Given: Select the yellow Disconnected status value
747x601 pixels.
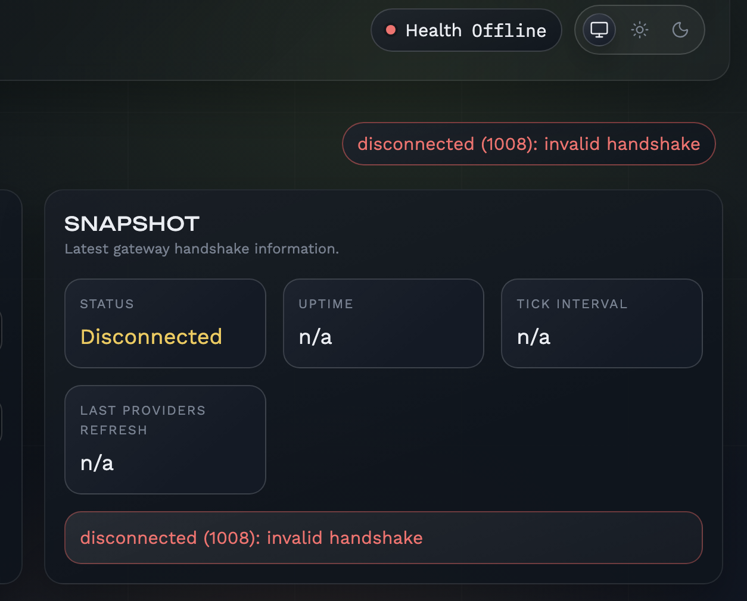Looking at the screenshot, I should point(151,337).
